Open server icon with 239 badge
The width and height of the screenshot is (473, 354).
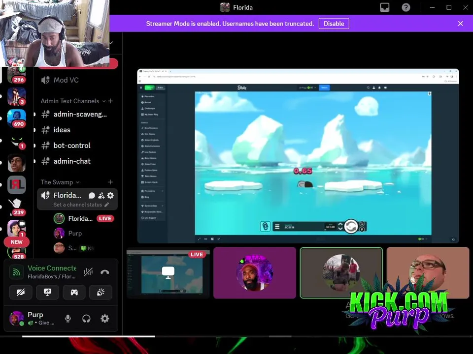point(17,207)
